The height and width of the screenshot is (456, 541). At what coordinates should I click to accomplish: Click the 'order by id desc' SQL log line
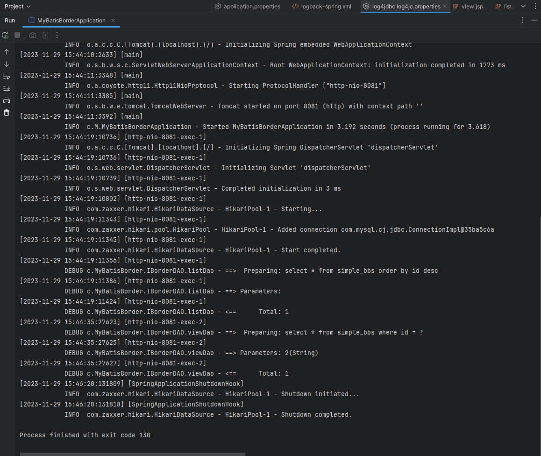pyautogui.click(x=251, y=271)
